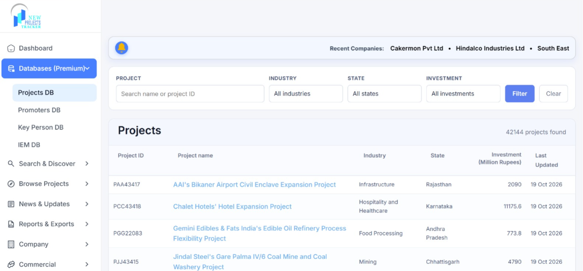Expand the Company menu arrow
Screen dimensions: 583x271
87,244
